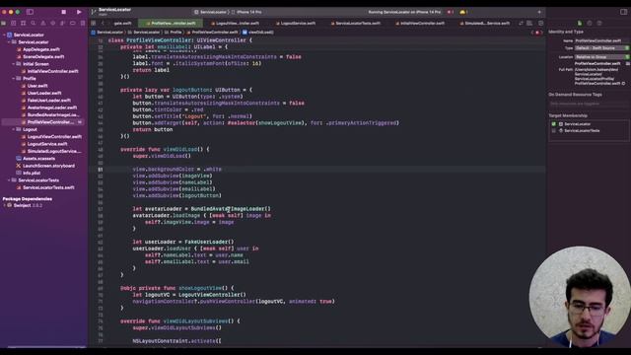Click the red error indicator in activity bar

click(450, 12)
